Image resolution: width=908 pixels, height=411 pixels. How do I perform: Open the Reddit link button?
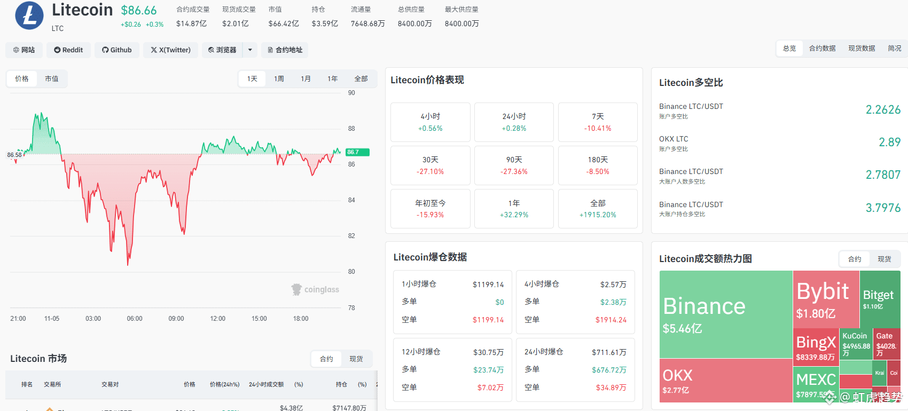(x=68, y=50)
